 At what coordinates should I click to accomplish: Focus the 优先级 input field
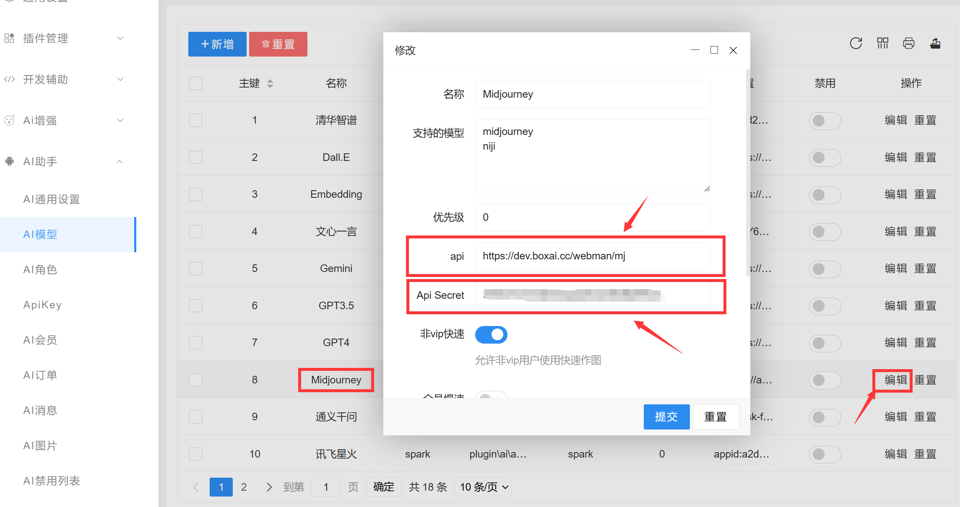click(593, 217)
